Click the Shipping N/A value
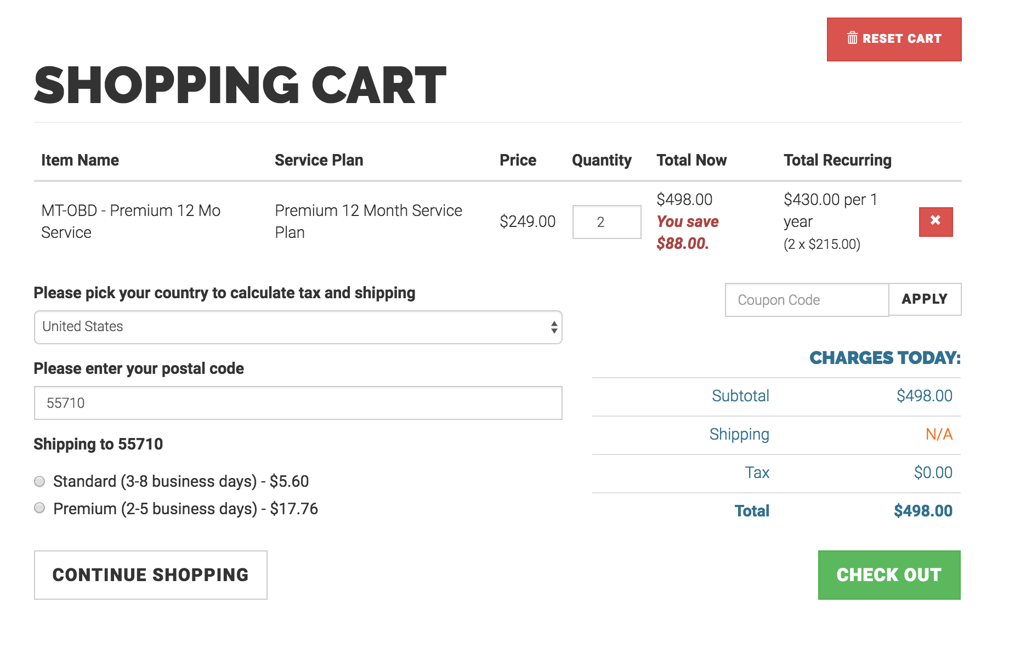Viewport: 1009px width, 671px height. (x=939, y=434)
